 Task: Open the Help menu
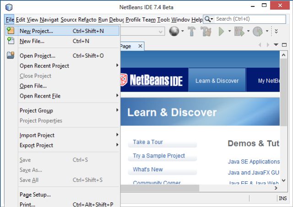[x=197, y=19]
